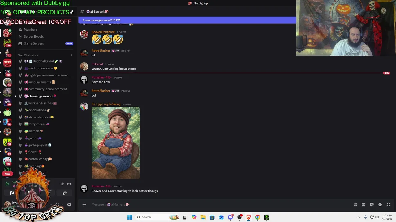Image resolution: width=396 pixels, height=222 pixels.
Task: Toggle noise suppression waveform icon
Action: (x=62, y=184)
